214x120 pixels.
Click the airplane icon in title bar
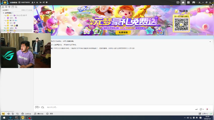(40, 2)
